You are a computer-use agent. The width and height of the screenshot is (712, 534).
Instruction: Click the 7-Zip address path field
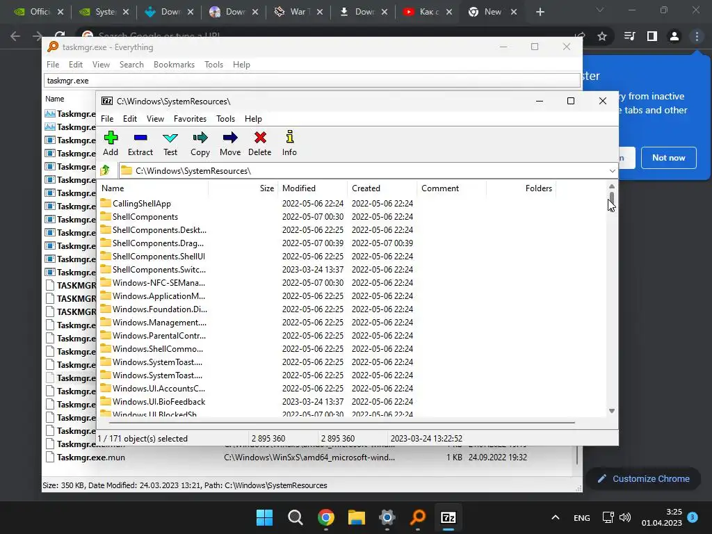point(363,171)
